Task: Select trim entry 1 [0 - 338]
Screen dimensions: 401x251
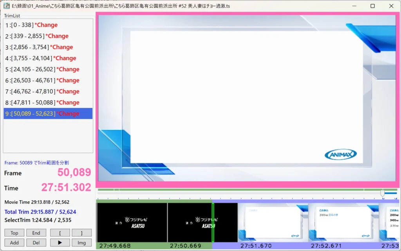Action: [x=31, y=25]
